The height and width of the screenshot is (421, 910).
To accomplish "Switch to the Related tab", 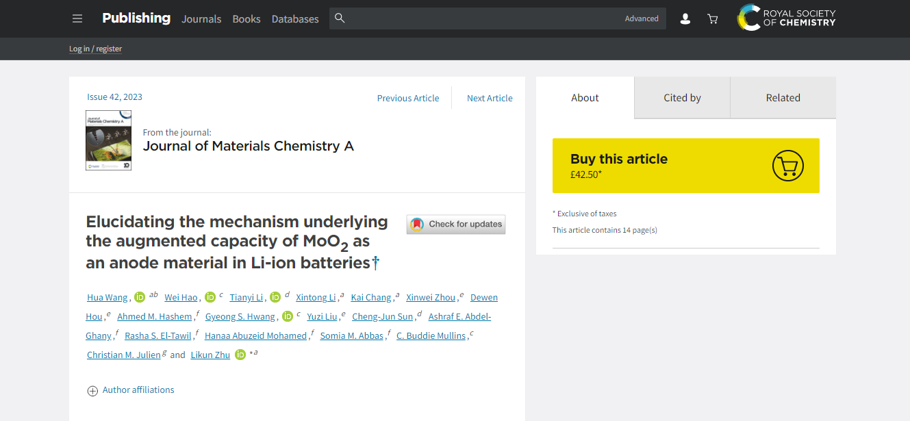I will [x=783, y=98].
